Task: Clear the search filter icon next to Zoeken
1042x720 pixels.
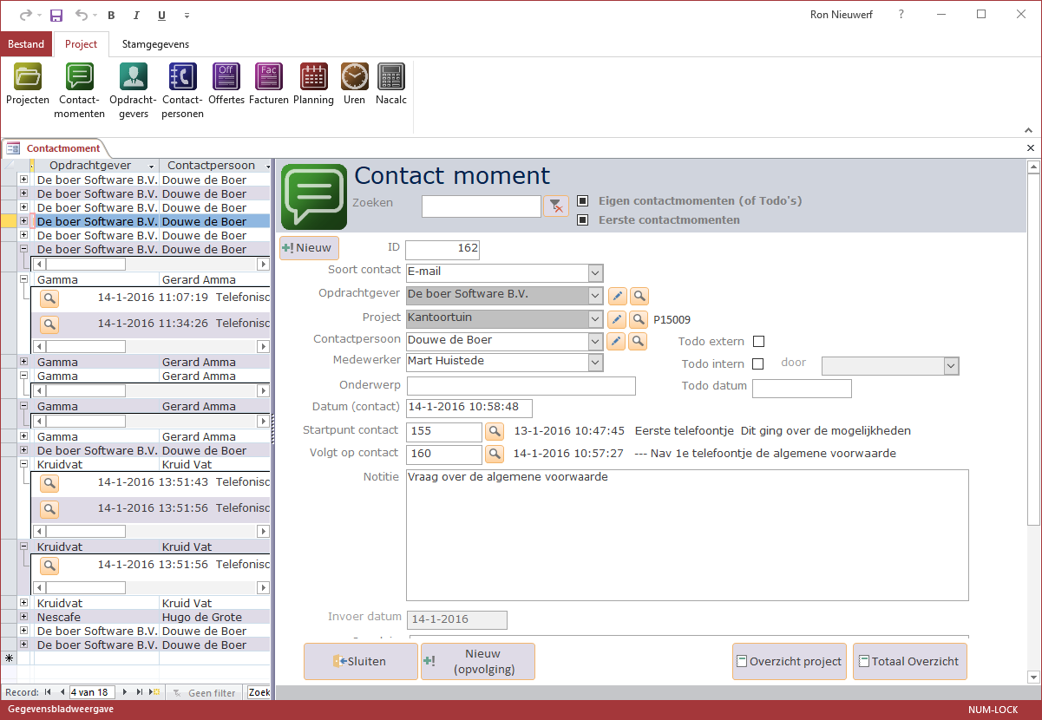Action: pyautogui.click(x=555, y=206)
